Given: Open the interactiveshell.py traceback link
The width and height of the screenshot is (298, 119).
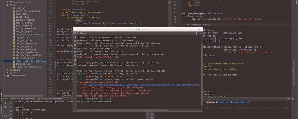Looking at the screenshot, I should pos(142,85).
